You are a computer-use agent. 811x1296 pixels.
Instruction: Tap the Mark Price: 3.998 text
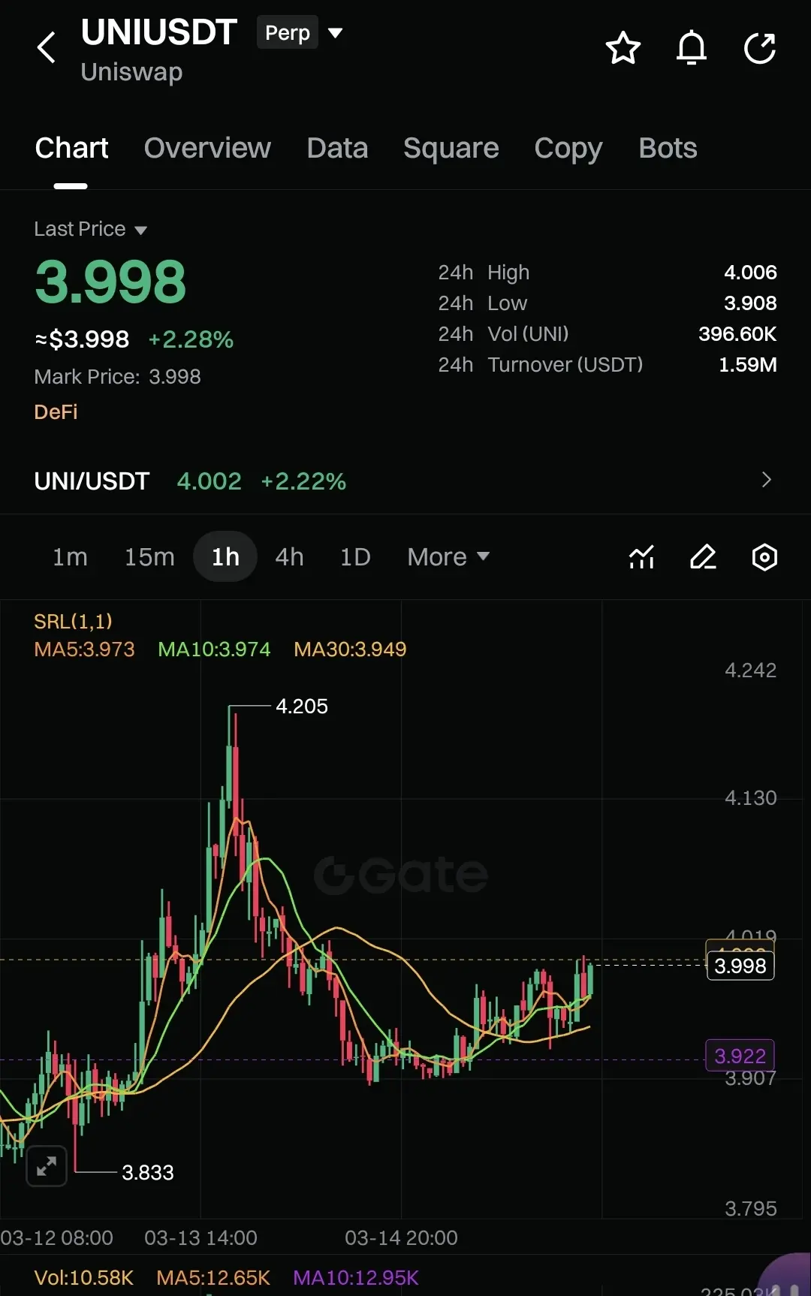click(118, 377)
